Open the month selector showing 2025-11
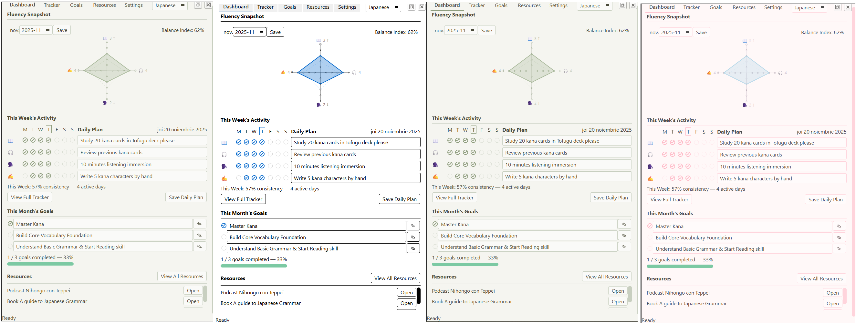This screenshot has width=856, height=323. pyautogui.click(x=36, y=30)
